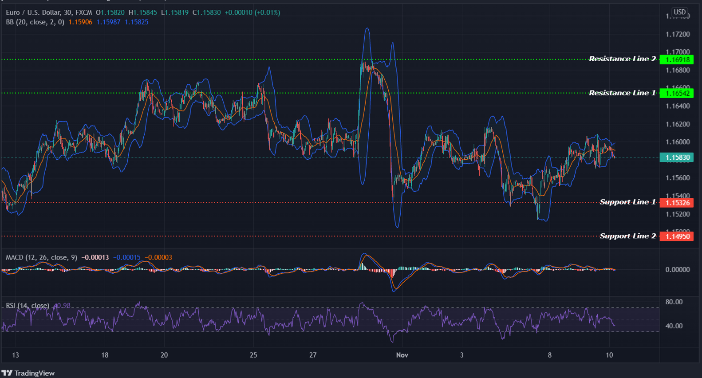Screen dimensions: 702x378
Task: Click the RSI (14, close) legend
Action: (x=28, y=306)
